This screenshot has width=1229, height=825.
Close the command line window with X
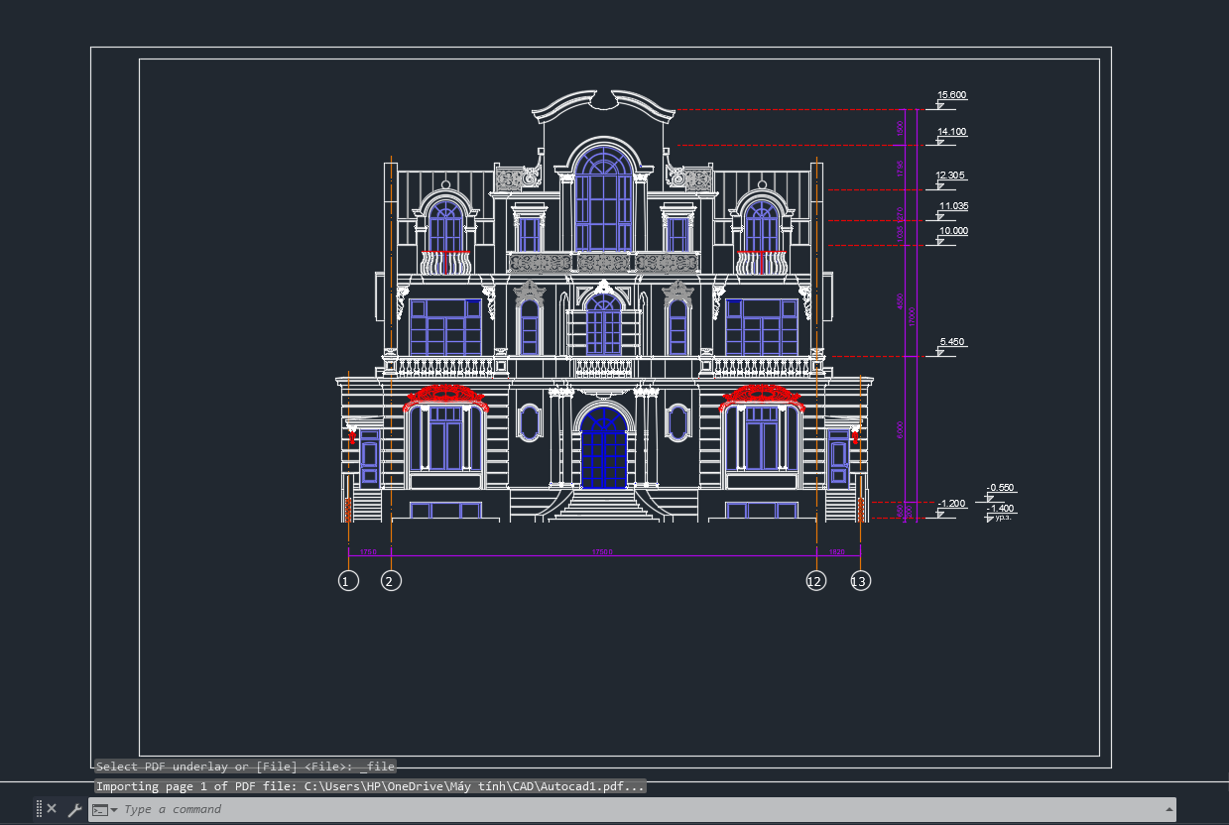point(52,809)
